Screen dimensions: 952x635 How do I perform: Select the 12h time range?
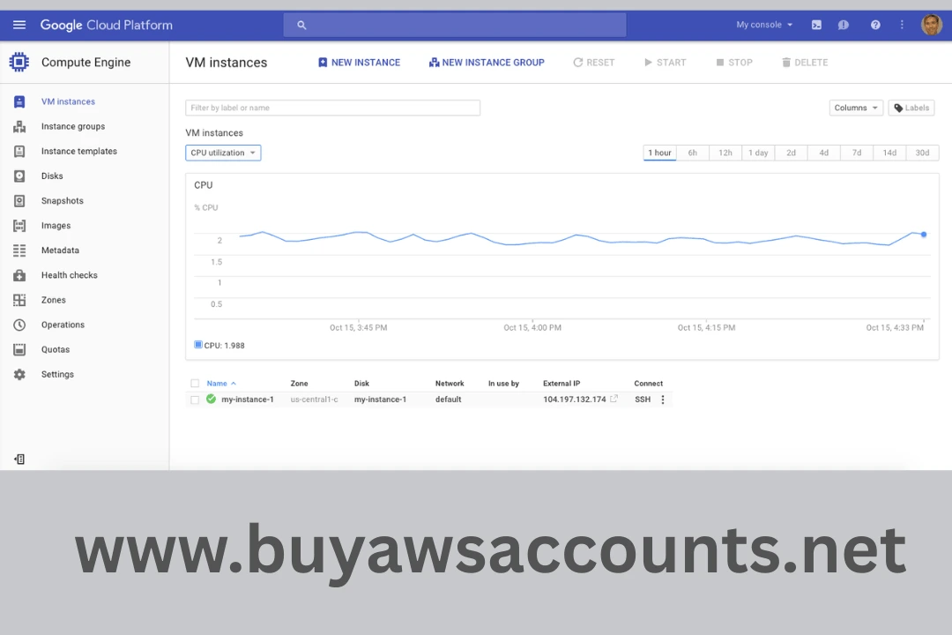pos(725,153)
